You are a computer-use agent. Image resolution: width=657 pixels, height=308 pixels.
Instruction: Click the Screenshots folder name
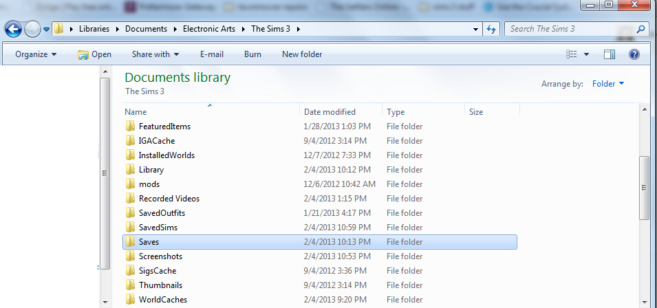click(x=160, y=256)
